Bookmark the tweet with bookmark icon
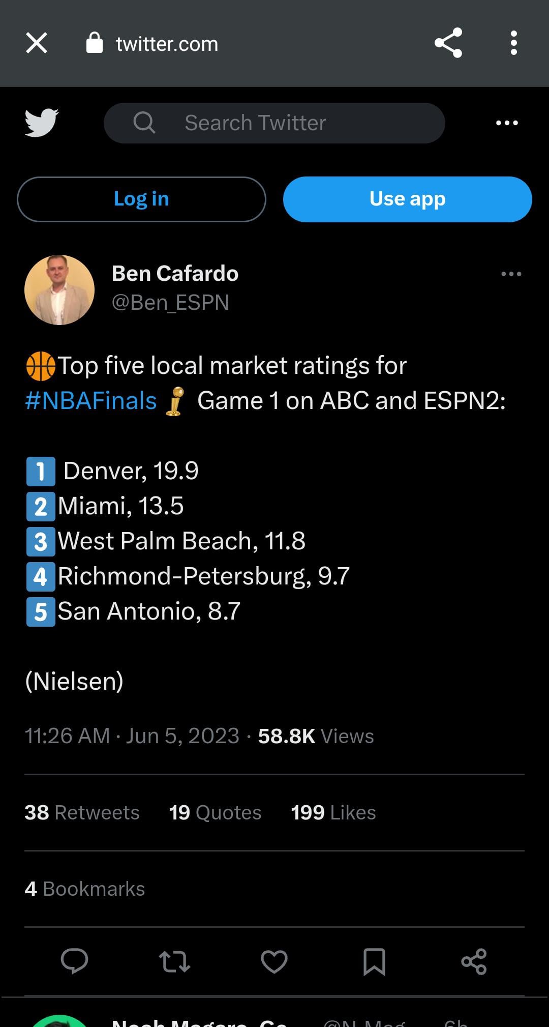This screenshot has height=1027, width=549. [x=374, y=961]
